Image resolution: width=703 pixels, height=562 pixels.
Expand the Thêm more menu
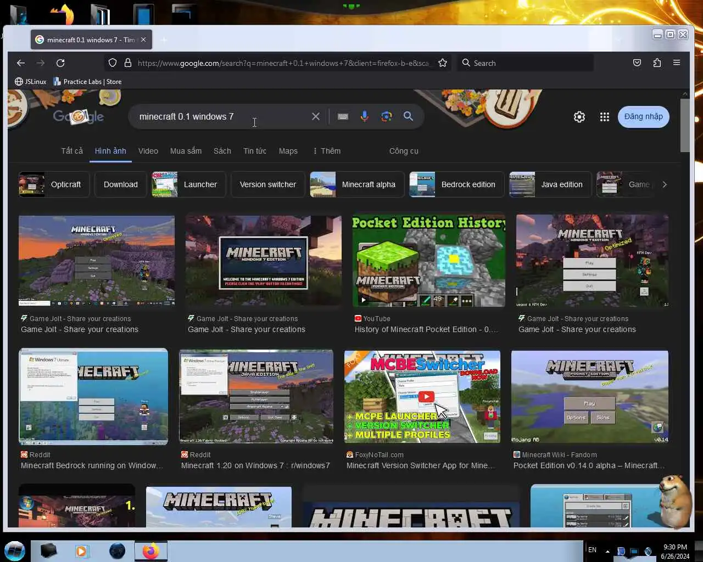pos(327,151)
